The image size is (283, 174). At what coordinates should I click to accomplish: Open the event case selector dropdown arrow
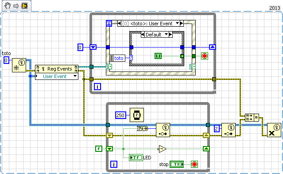[x=177, y=24]
